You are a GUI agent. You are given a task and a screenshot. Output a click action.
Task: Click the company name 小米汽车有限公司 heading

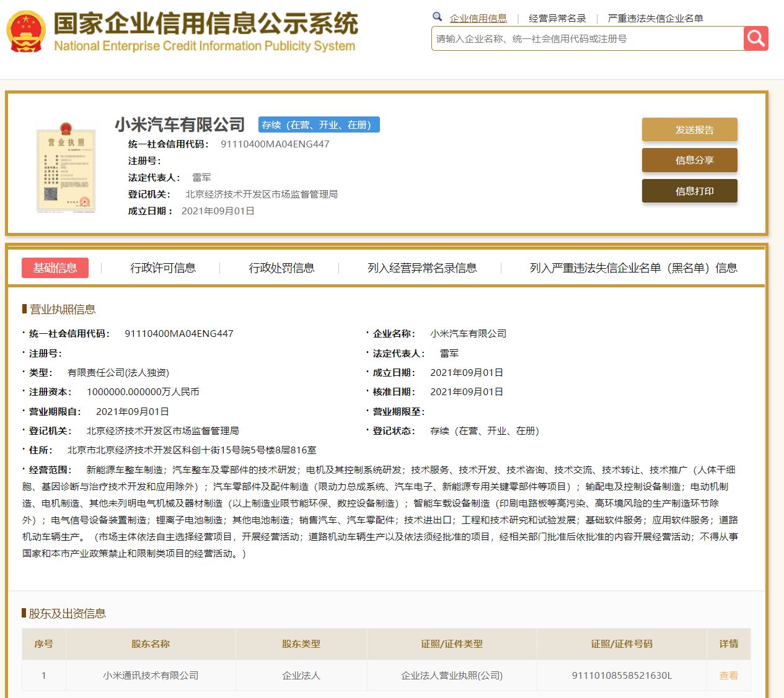182,124
